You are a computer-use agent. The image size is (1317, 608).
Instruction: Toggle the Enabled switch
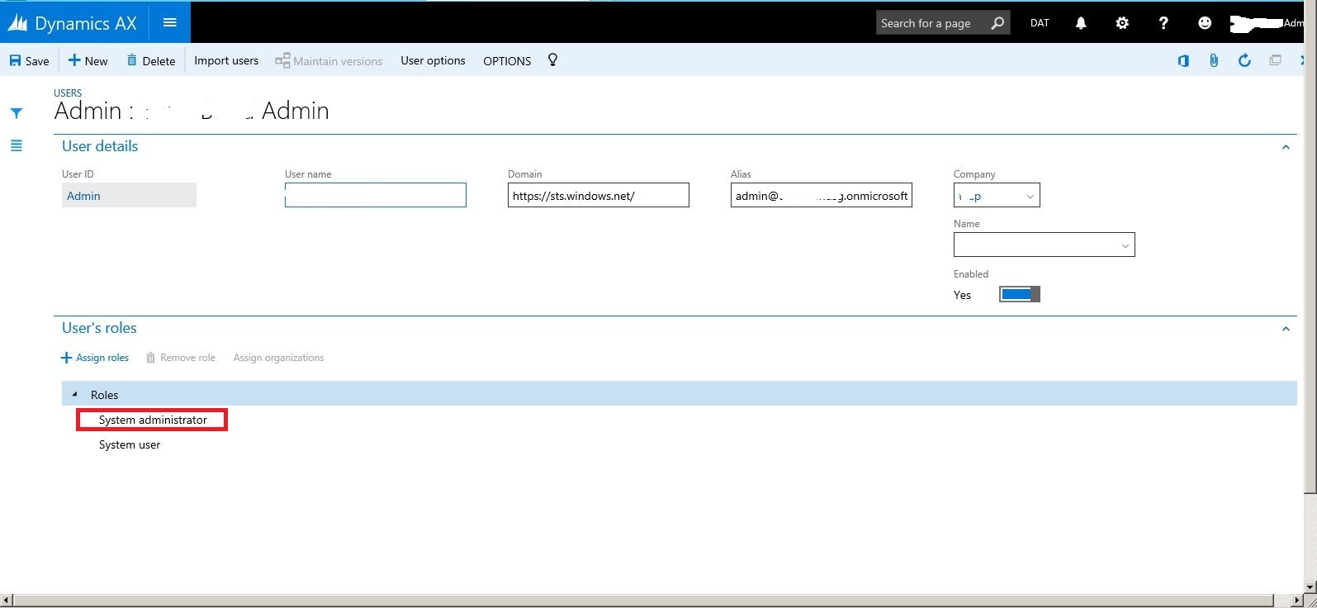tap(1020, 294)
